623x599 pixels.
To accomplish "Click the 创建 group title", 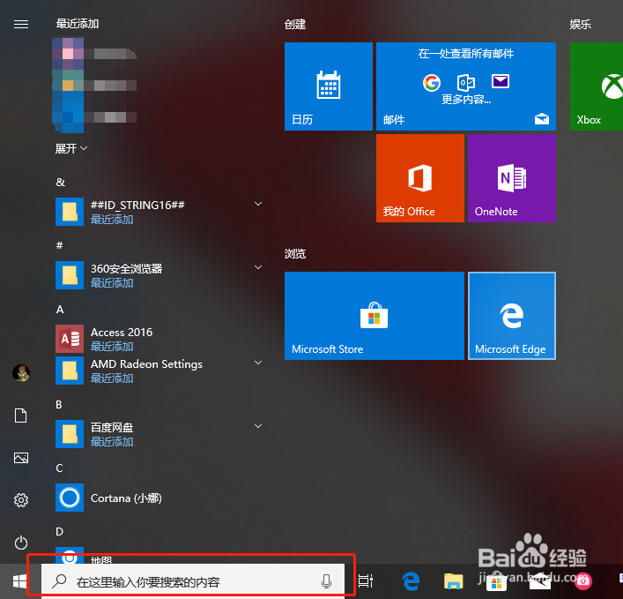I will 295,25.
